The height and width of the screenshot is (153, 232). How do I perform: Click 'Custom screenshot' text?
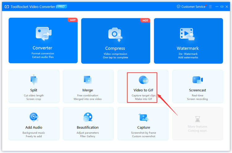(x=144, y=136)
